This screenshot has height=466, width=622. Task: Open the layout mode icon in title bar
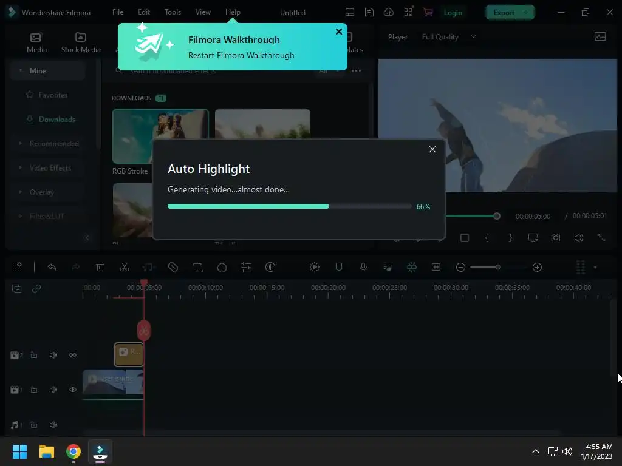350,12
